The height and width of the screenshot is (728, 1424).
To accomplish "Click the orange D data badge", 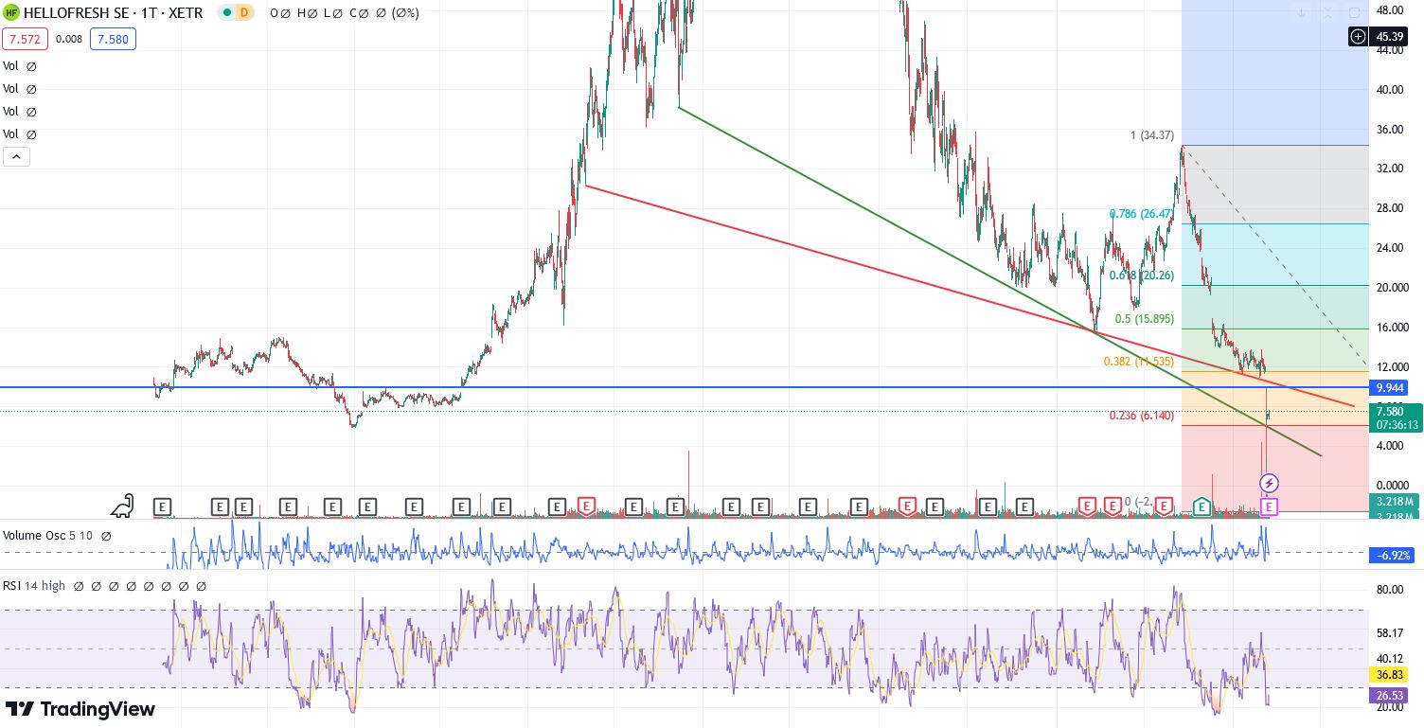I will point(244,13).
